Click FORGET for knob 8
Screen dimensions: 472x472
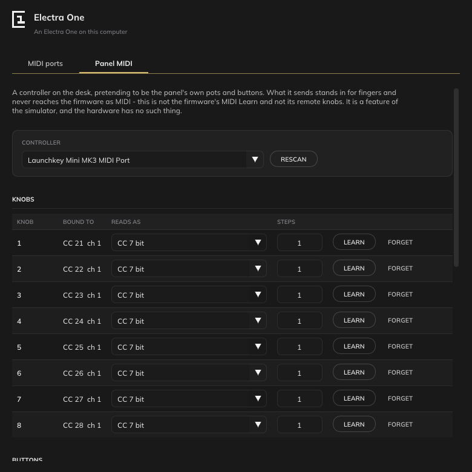point(400,424)
